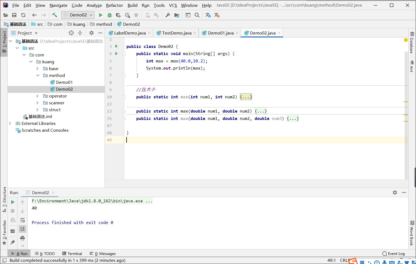Open the Database side panel
The width and height of the screenshot is (416, 264).
[412, 43]
